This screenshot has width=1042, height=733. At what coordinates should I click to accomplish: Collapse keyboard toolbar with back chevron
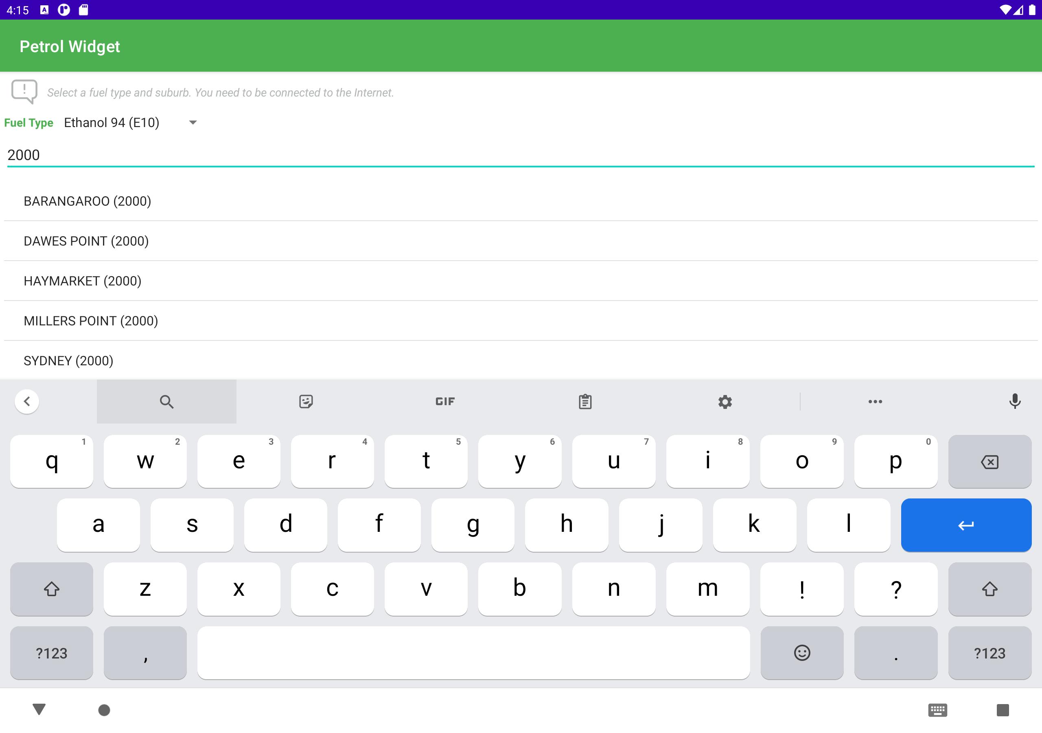tap(27, 402)
